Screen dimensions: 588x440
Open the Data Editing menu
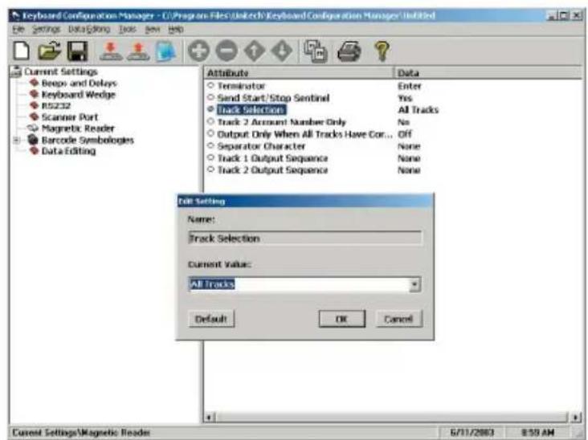pos(89,29)
